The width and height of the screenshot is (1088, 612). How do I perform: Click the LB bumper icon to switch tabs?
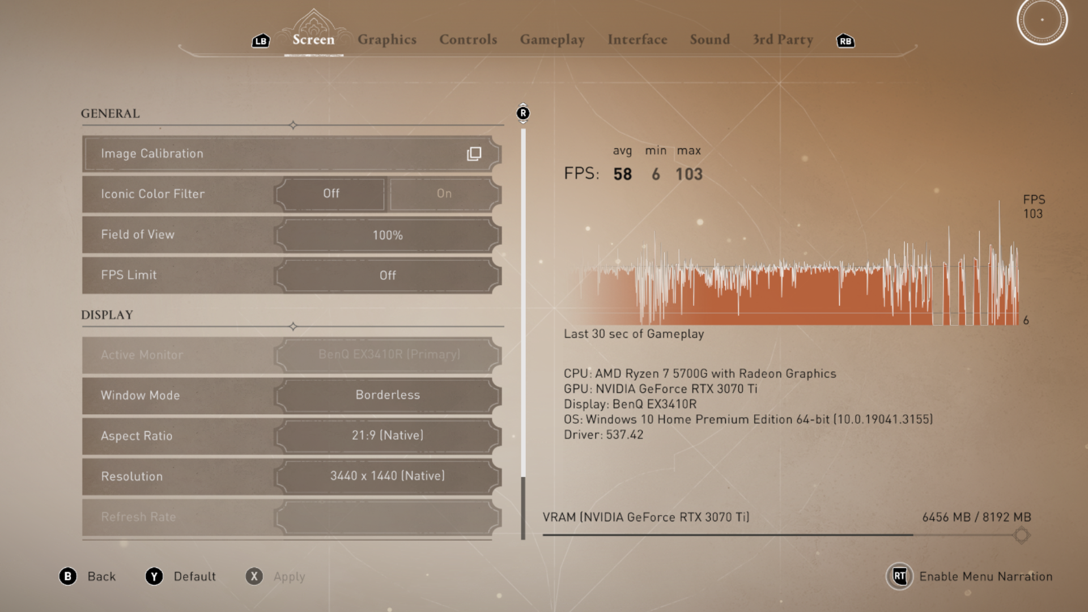(261, 40)
